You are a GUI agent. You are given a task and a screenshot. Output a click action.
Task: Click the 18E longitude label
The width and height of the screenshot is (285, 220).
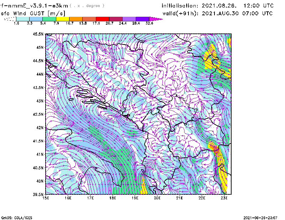(113, 198)
